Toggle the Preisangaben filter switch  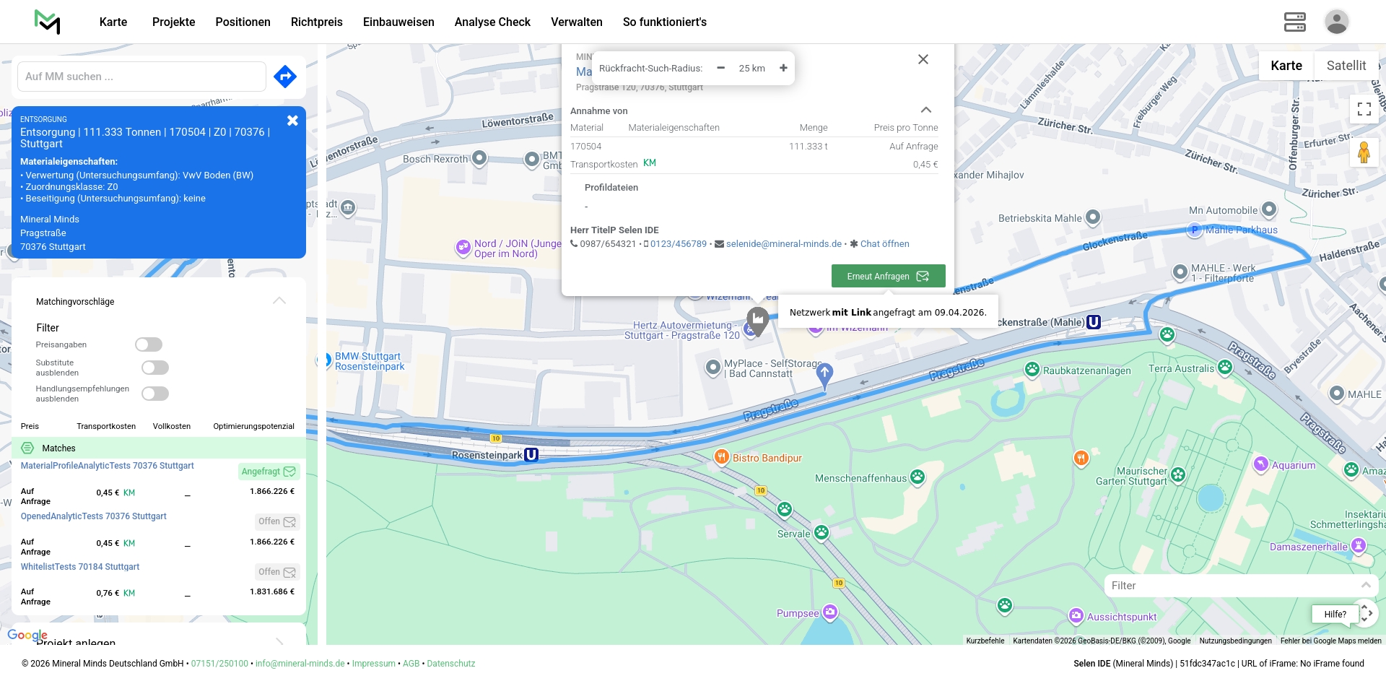tap(149, 344)
